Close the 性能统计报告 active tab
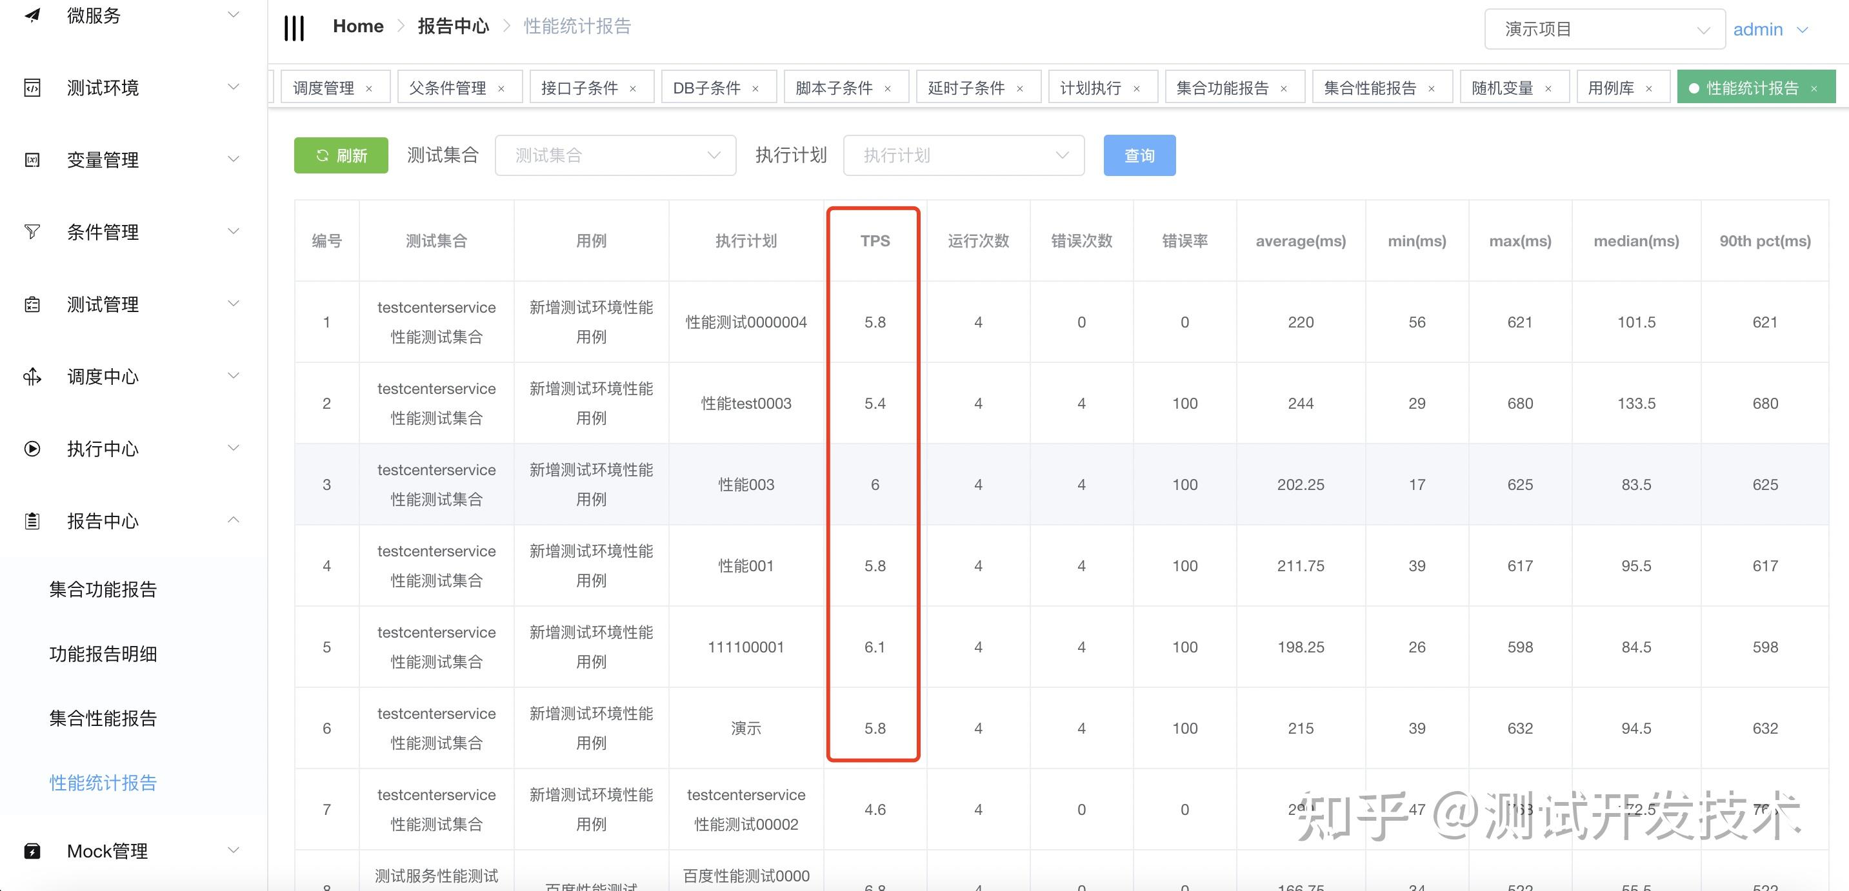 click(1814, 89)
